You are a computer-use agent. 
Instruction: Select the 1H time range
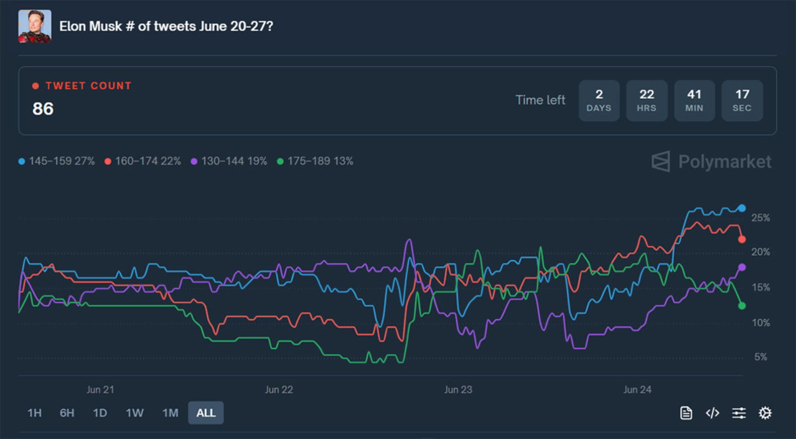pos(34,413)
